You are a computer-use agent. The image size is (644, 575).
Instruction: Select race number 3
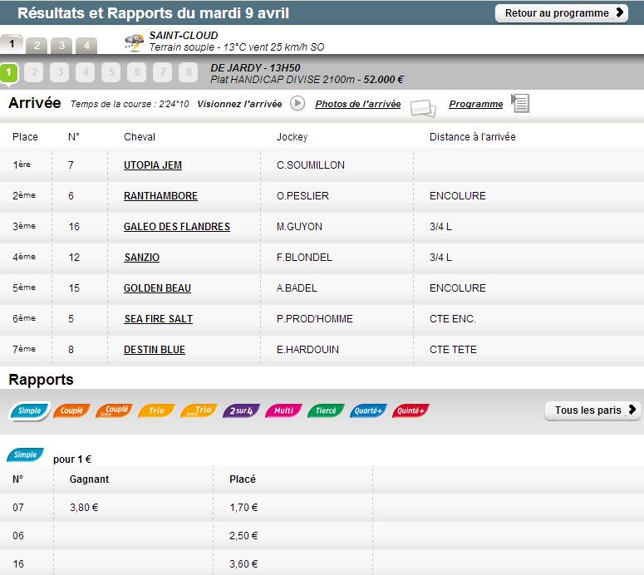click(59, 73)
